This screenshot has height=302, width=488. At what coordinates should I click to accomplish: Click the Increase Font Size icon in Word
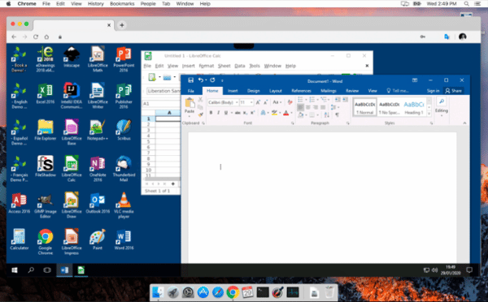(x=258, y=102)
